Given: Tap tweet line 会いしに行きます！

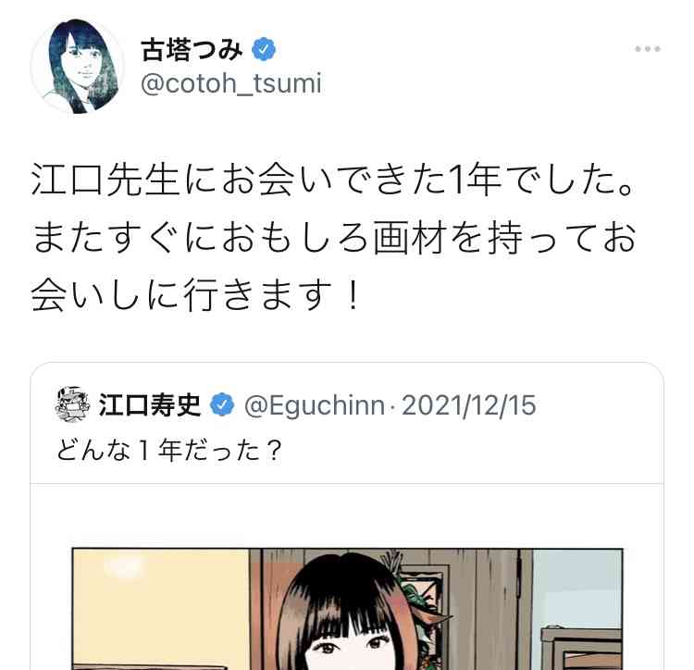Looking at the screenshot, I should pos(195,294).
